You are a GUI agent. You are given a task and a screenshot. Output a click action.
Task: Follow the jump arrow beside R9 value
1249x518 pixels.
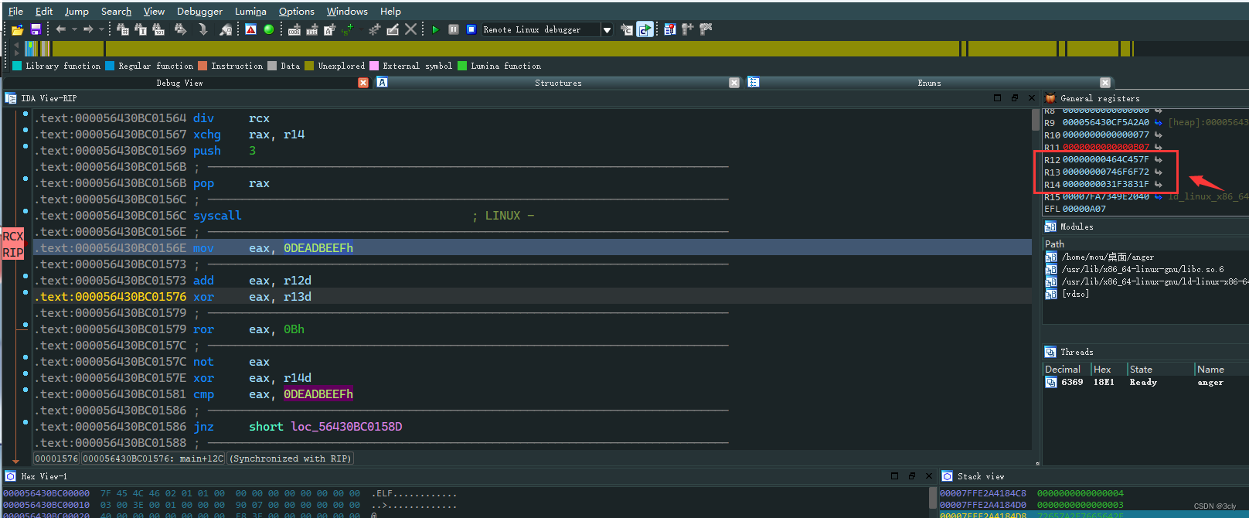click(1158, 122)
